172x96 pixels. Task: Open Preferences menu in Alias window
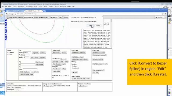point(63,7)
